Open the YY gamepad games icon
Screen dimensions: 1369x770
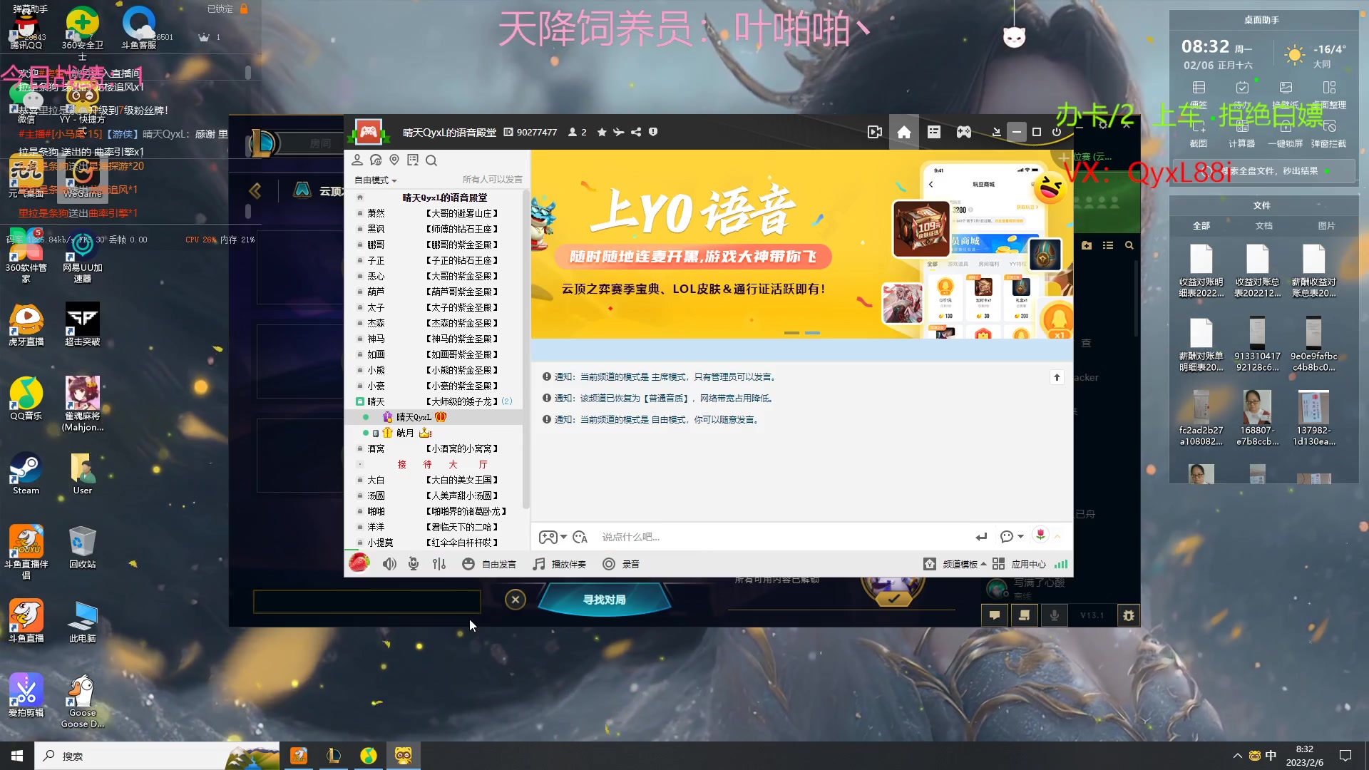[x=964, y=132]
